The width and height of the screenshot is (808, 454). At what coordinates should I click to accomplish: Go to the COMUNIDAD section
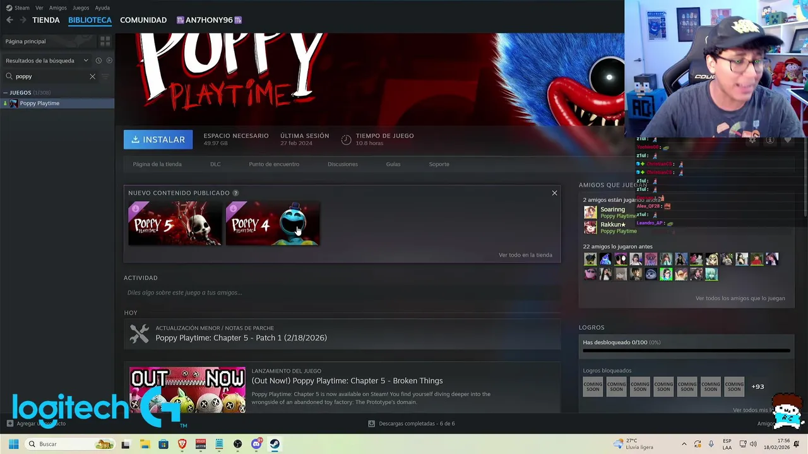tap(143, 20)
